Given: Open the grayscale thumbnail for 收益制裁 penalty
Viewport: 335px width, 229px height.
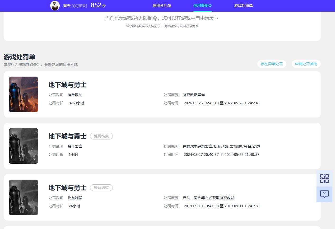Looking at the screenshot, I should pyautogui.click(x=24, y=197).
